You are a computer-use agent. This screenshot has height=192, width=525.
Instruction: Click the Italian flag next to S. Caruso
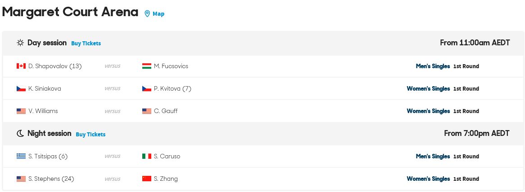[147, 156]
